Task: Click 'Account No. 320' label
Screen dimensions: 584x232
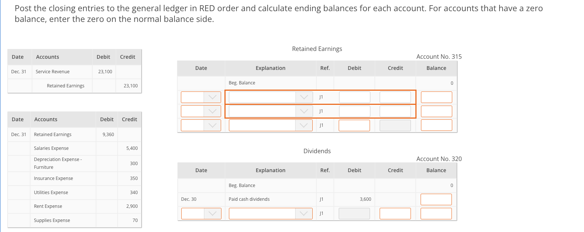Action: 439,159
